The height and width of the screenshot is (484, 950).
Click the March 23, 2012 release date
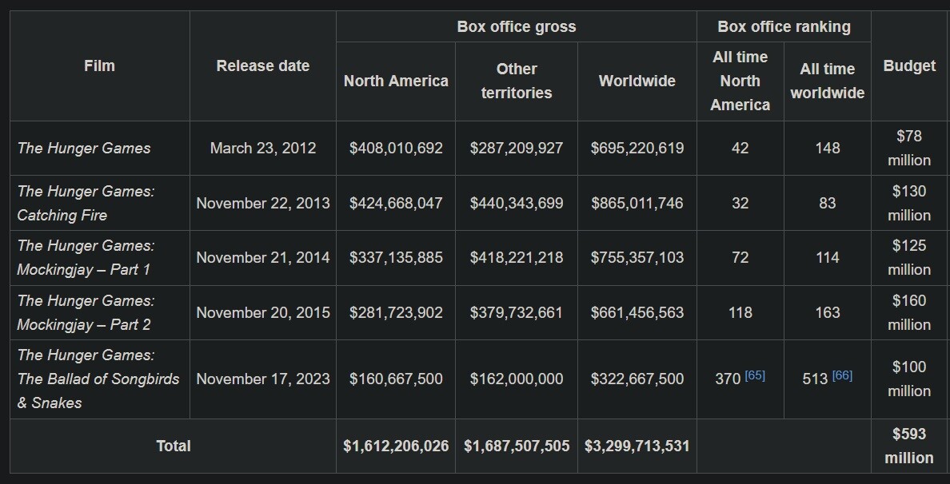tap(262, 148)
